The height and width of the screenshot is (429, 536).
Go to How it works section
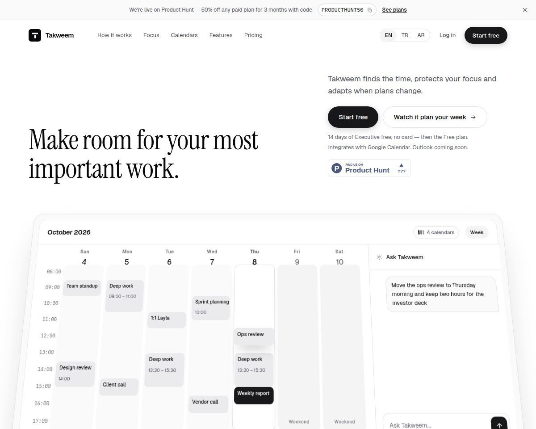coord(114,35)
